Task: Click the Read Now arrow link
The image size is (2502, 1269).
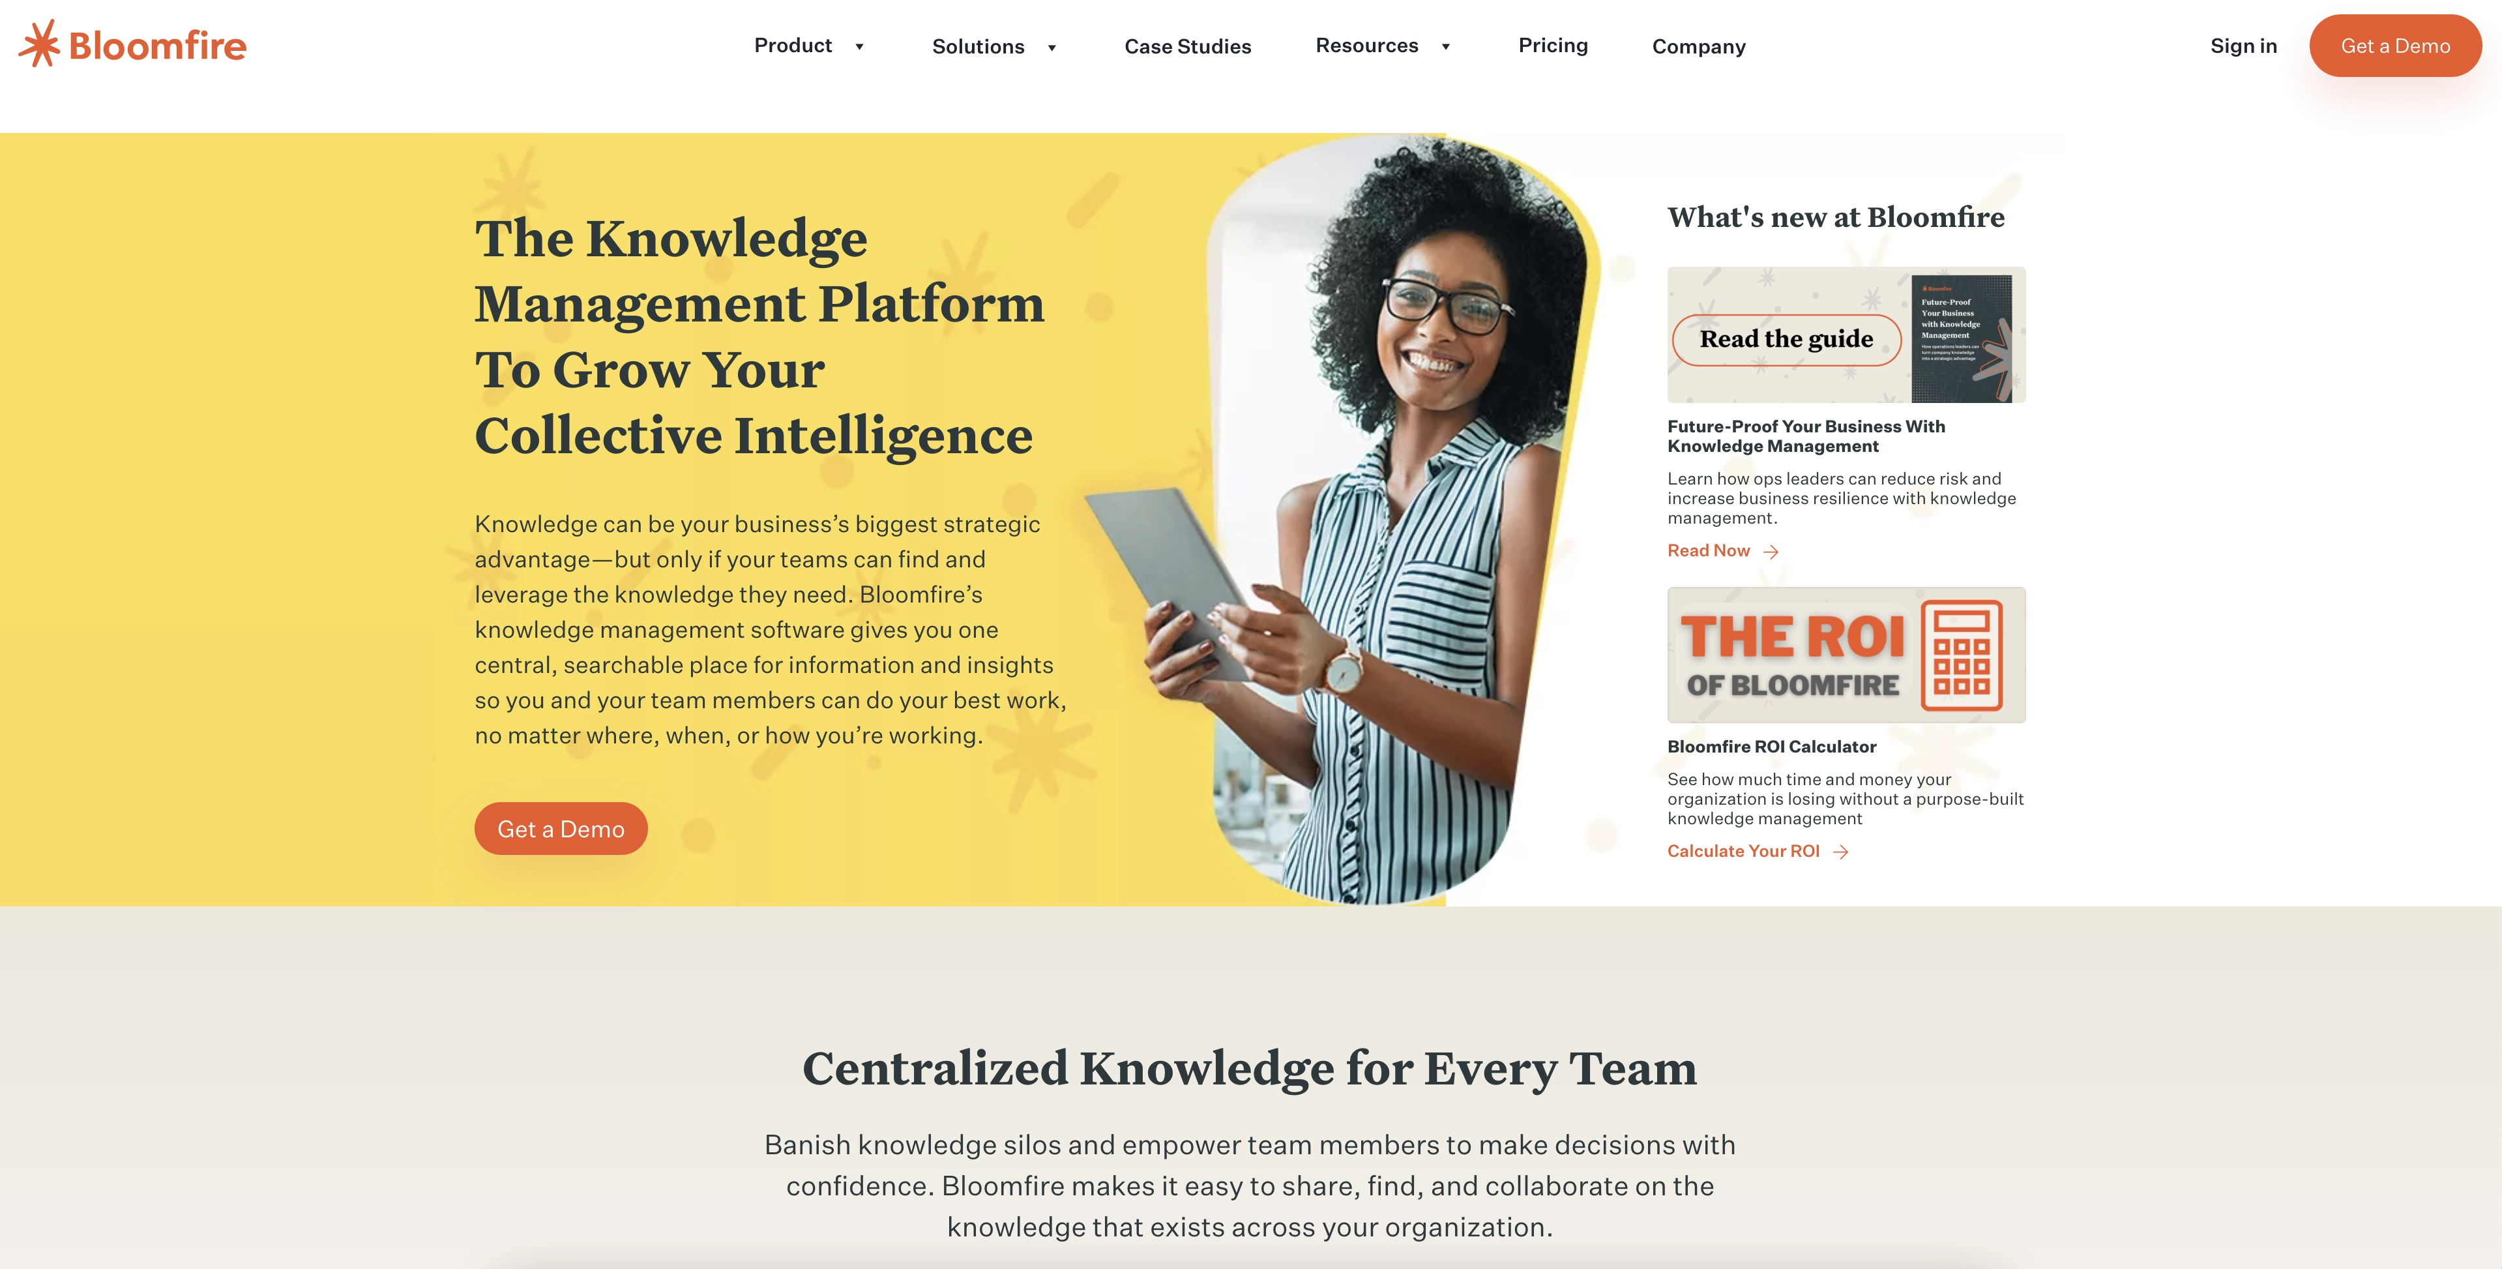Action: [1722, 548]
